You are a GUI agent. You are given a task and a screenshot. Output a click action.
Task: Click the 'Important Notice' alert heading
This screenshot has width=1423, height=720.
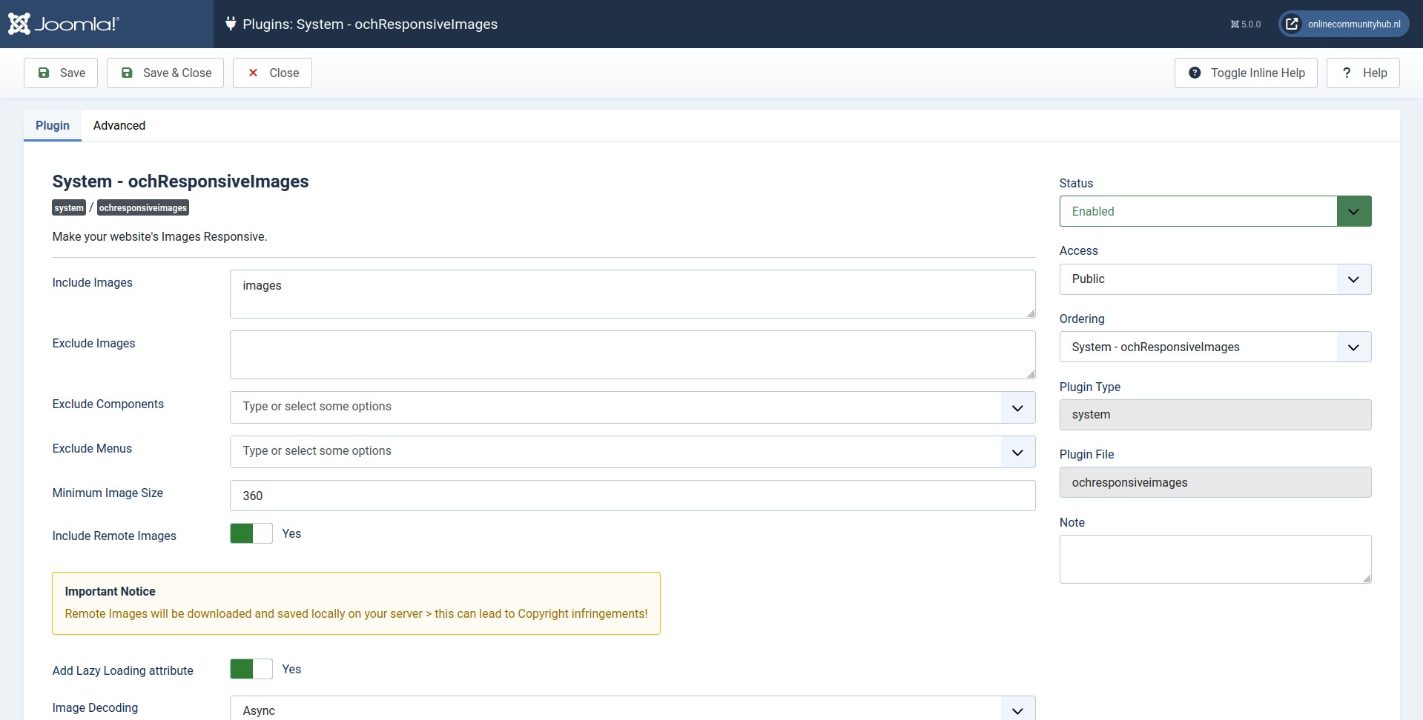coord(110,591)
